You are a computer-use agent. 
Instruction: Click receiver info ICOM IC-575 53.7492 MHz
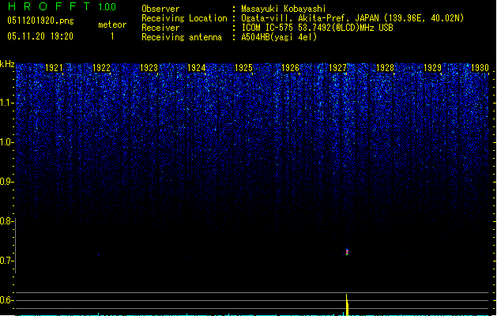pos(317,28)
